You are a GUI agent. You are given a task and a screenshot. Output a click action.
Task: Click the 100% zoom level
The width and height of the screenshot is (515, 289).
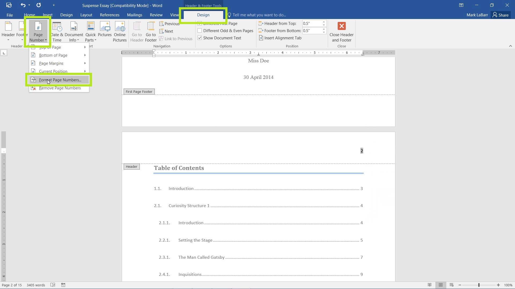(x=508, y=285)
